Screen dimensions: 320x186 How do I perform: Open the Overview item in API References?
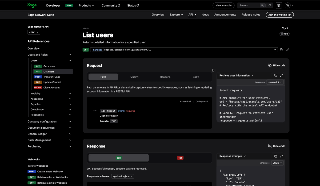(x=34, y=49)
